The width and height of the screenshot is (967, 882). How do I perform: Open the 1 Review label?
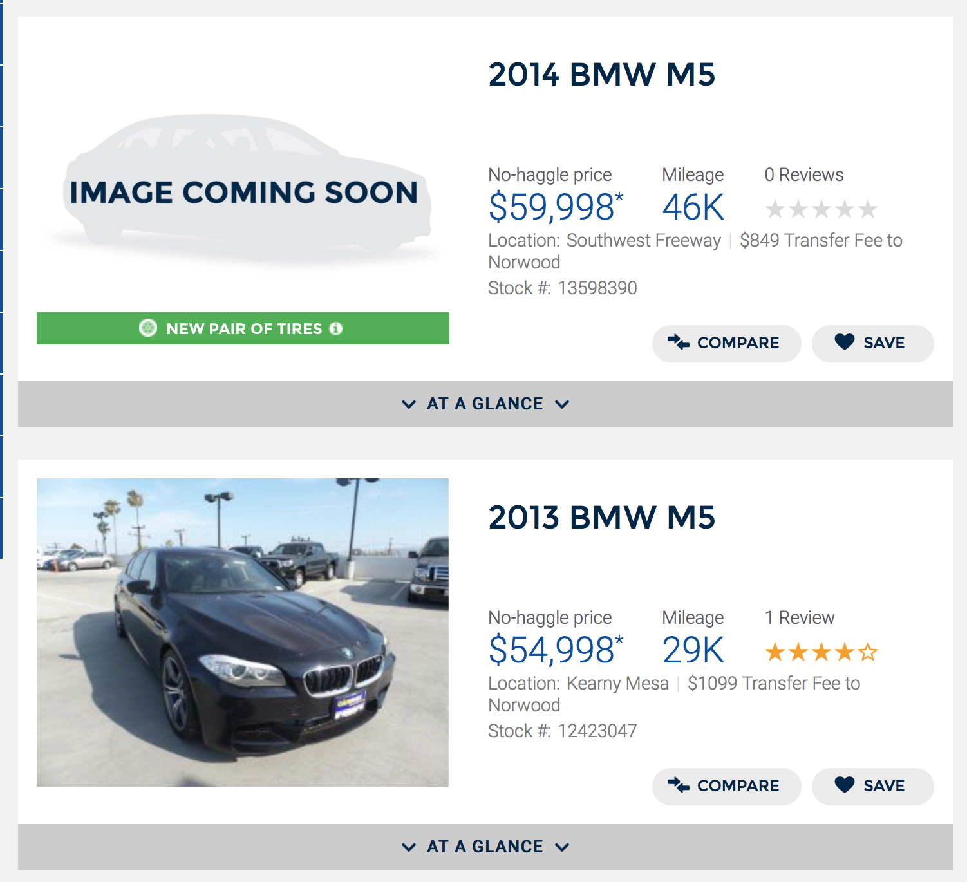(x=800, y=617)
